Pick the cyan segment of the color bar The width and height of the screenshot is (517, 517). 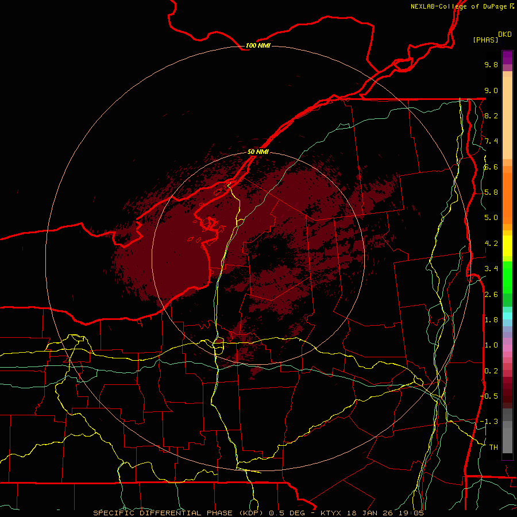(507, 316)
